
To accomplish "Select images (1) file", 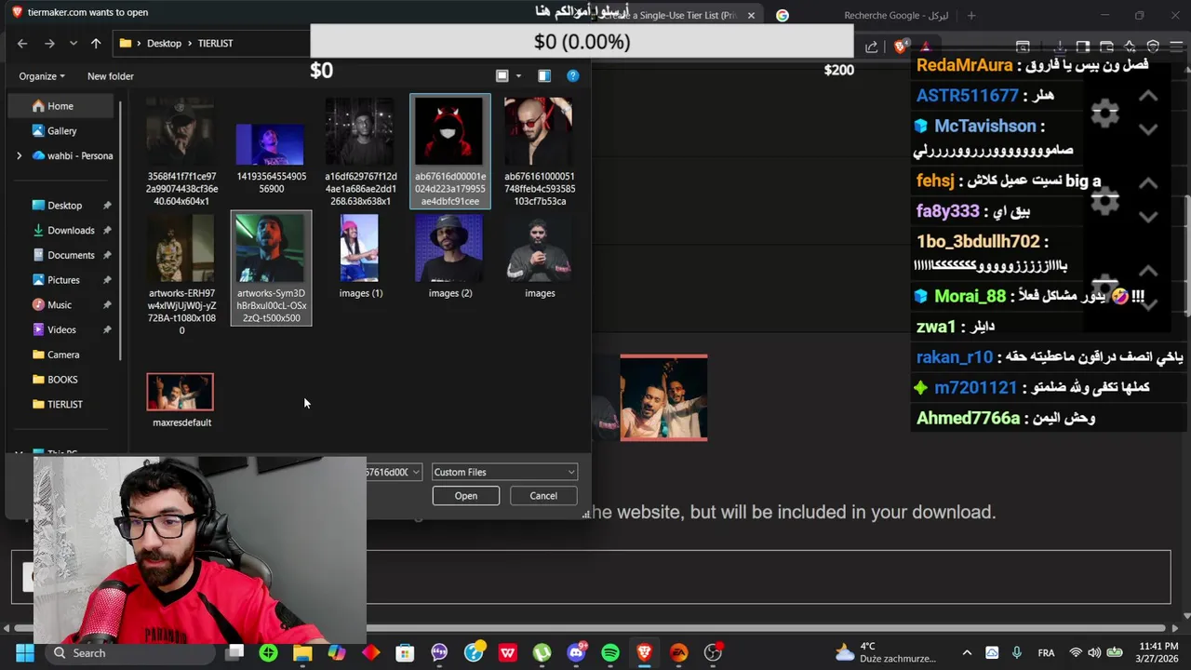I will click(360, 257).
